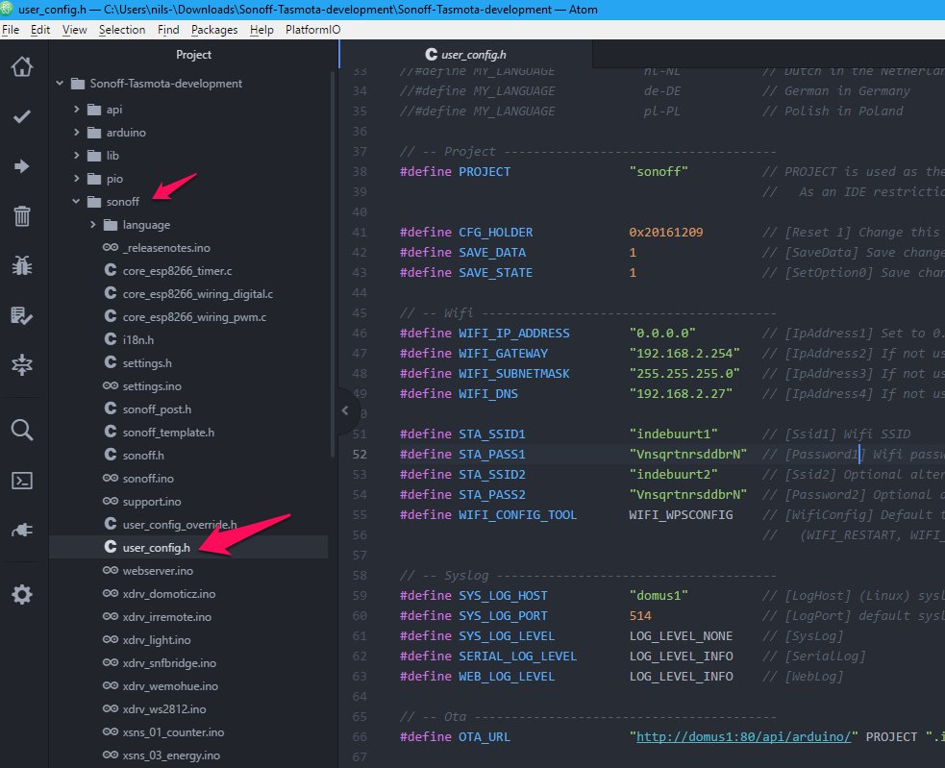This screenshot has height=768, width=945.
Task: Select the user_config.h editor tab
Action: coord(466,54)
